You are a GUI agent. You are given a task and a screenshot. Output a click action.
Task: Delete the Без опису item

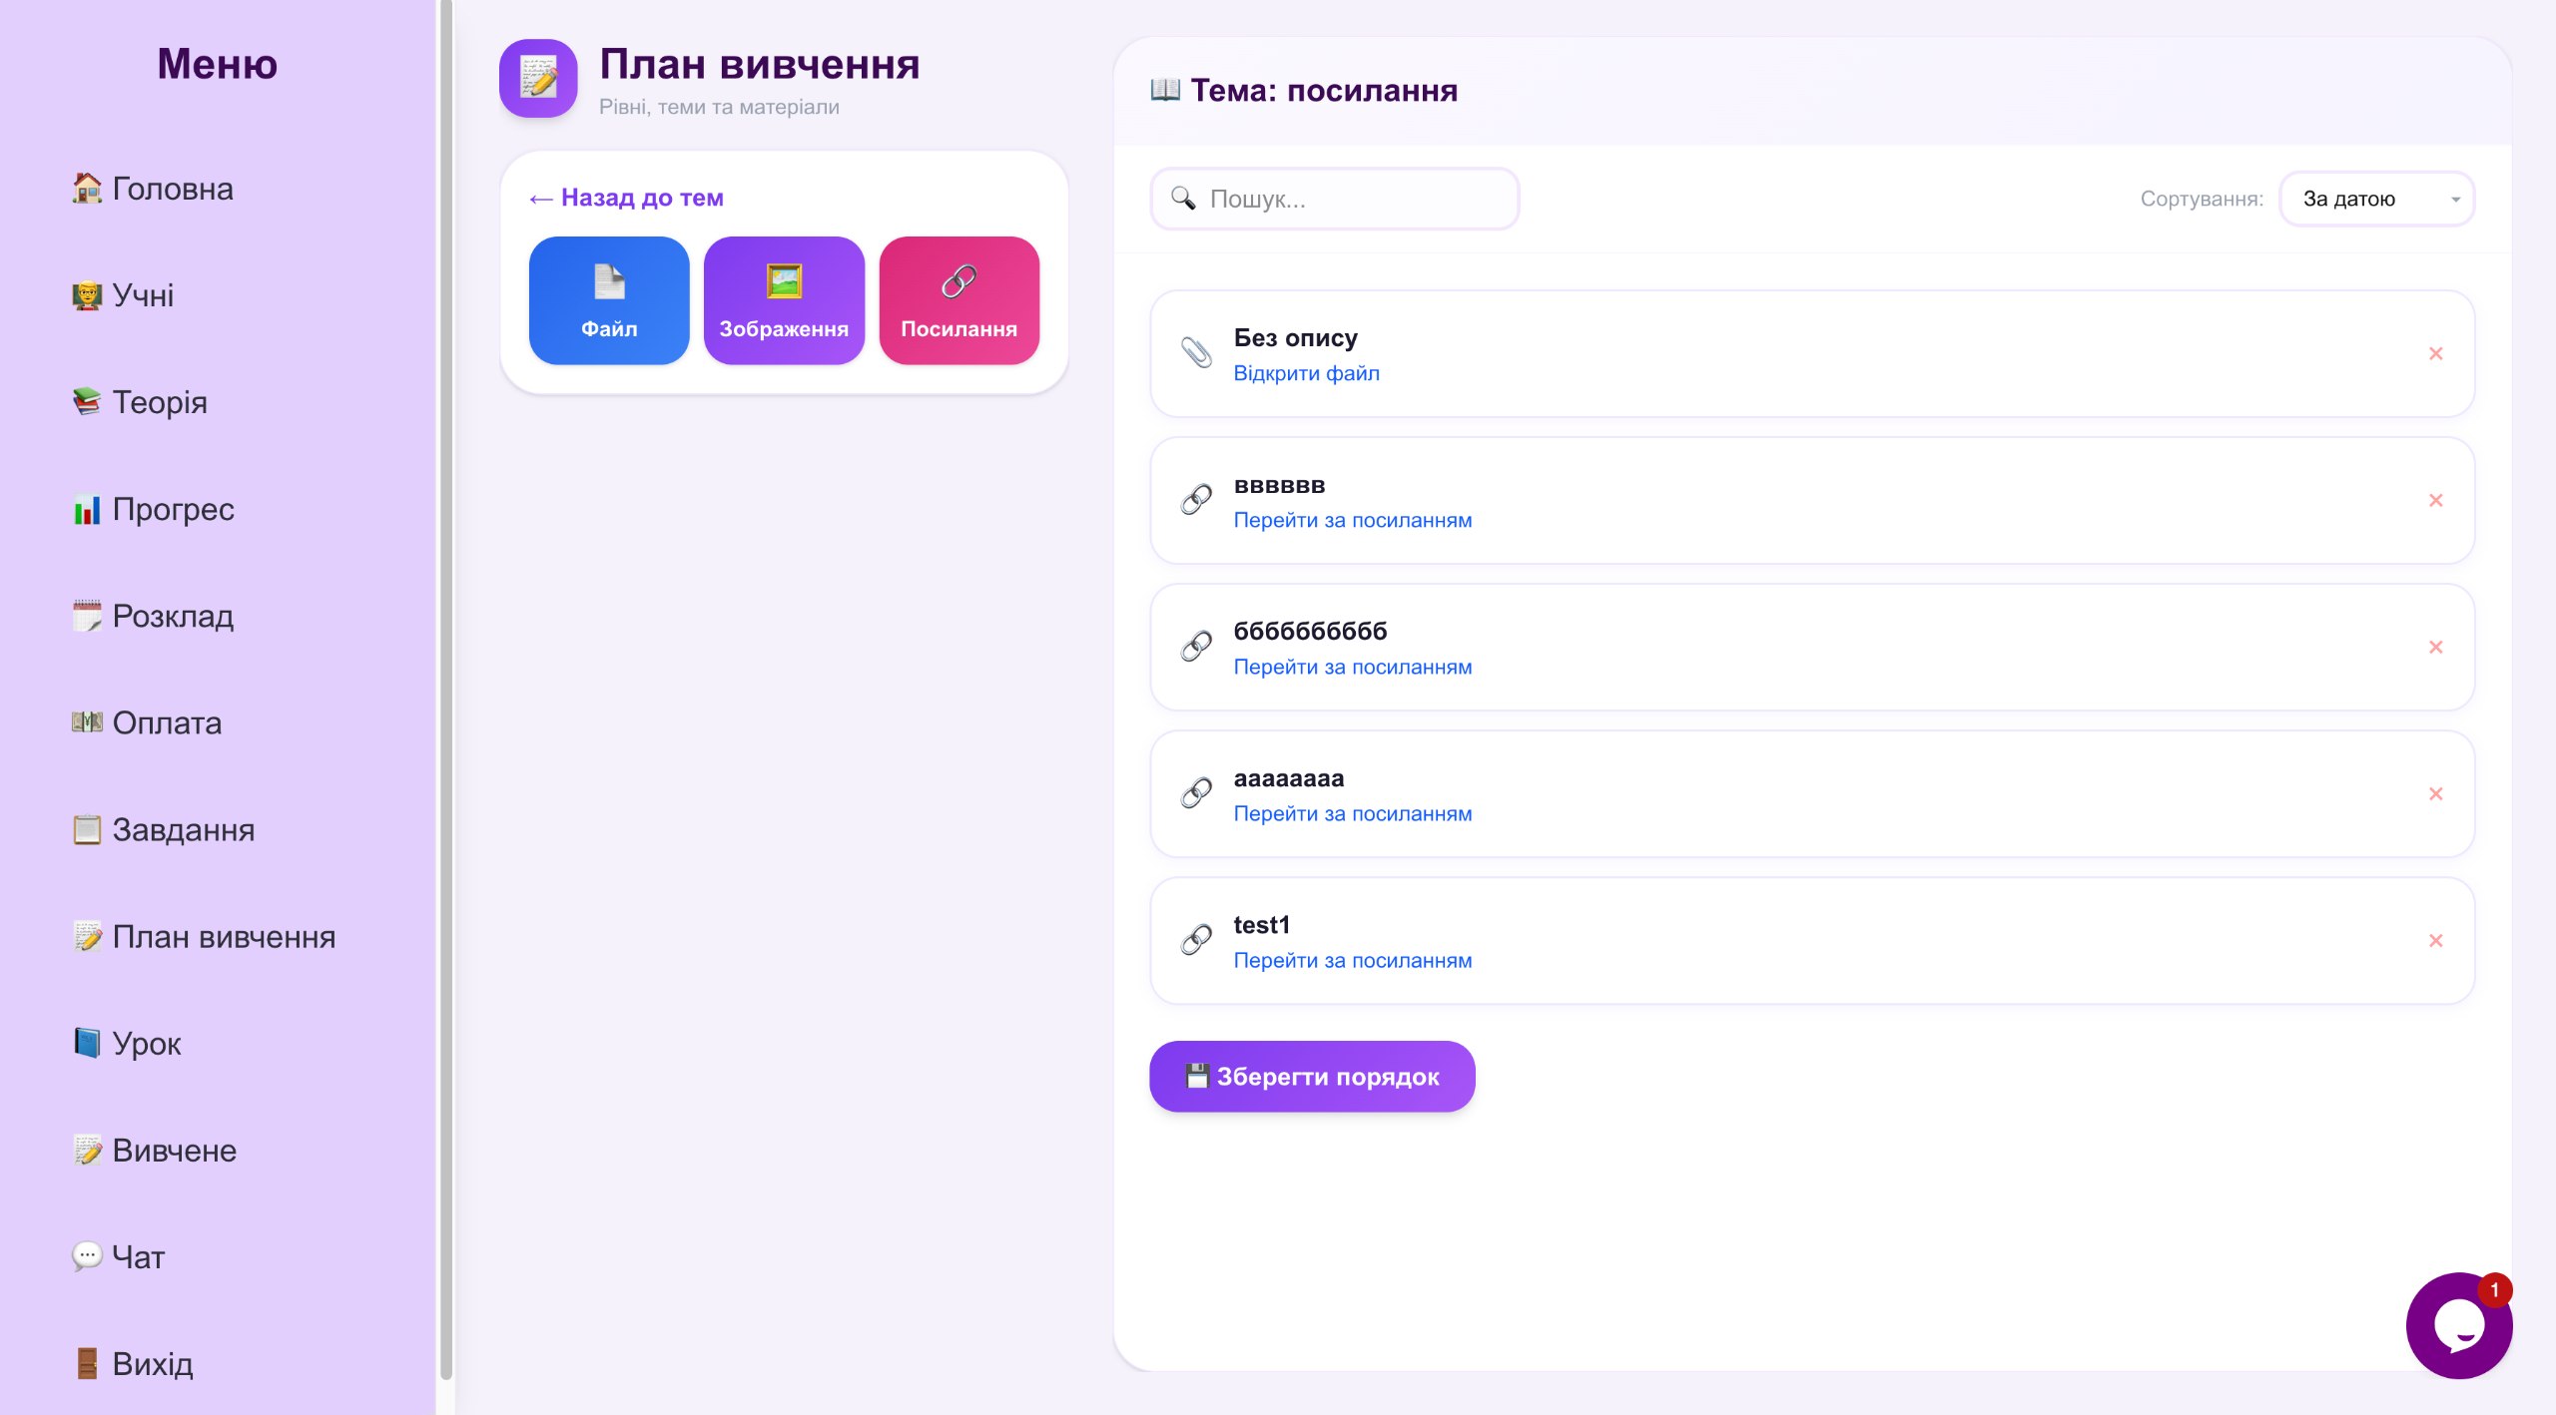[x=2436, y=353]
